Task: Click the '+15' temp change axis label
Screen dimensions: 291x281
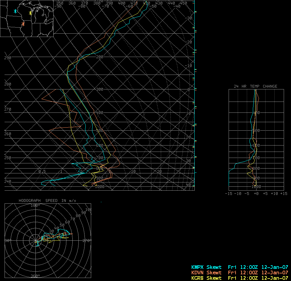Action: [x=284, y=194]
